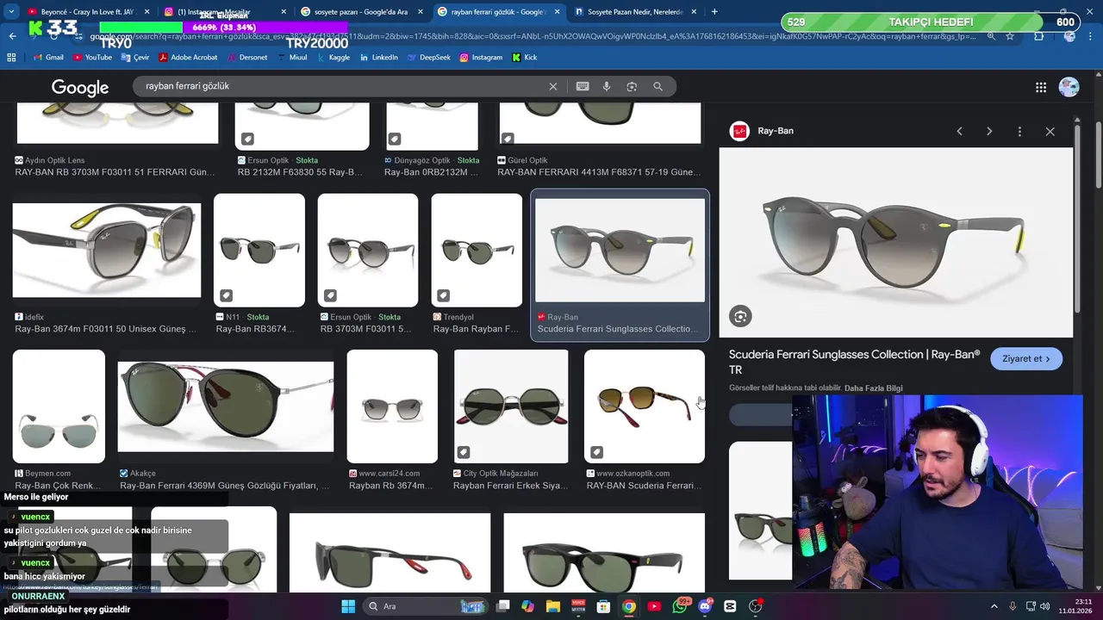Open the Adobe Acrobat bookmark

click(x=188, y=58)
